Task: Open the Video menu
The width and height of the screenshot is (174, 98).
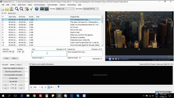Action: pos(30,5)
